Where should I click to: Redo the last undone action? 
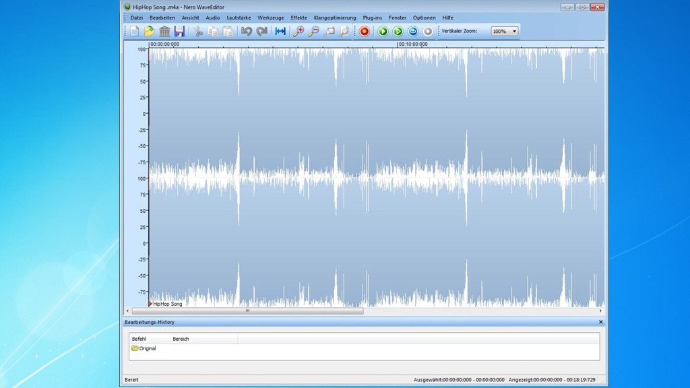(263, 31)
